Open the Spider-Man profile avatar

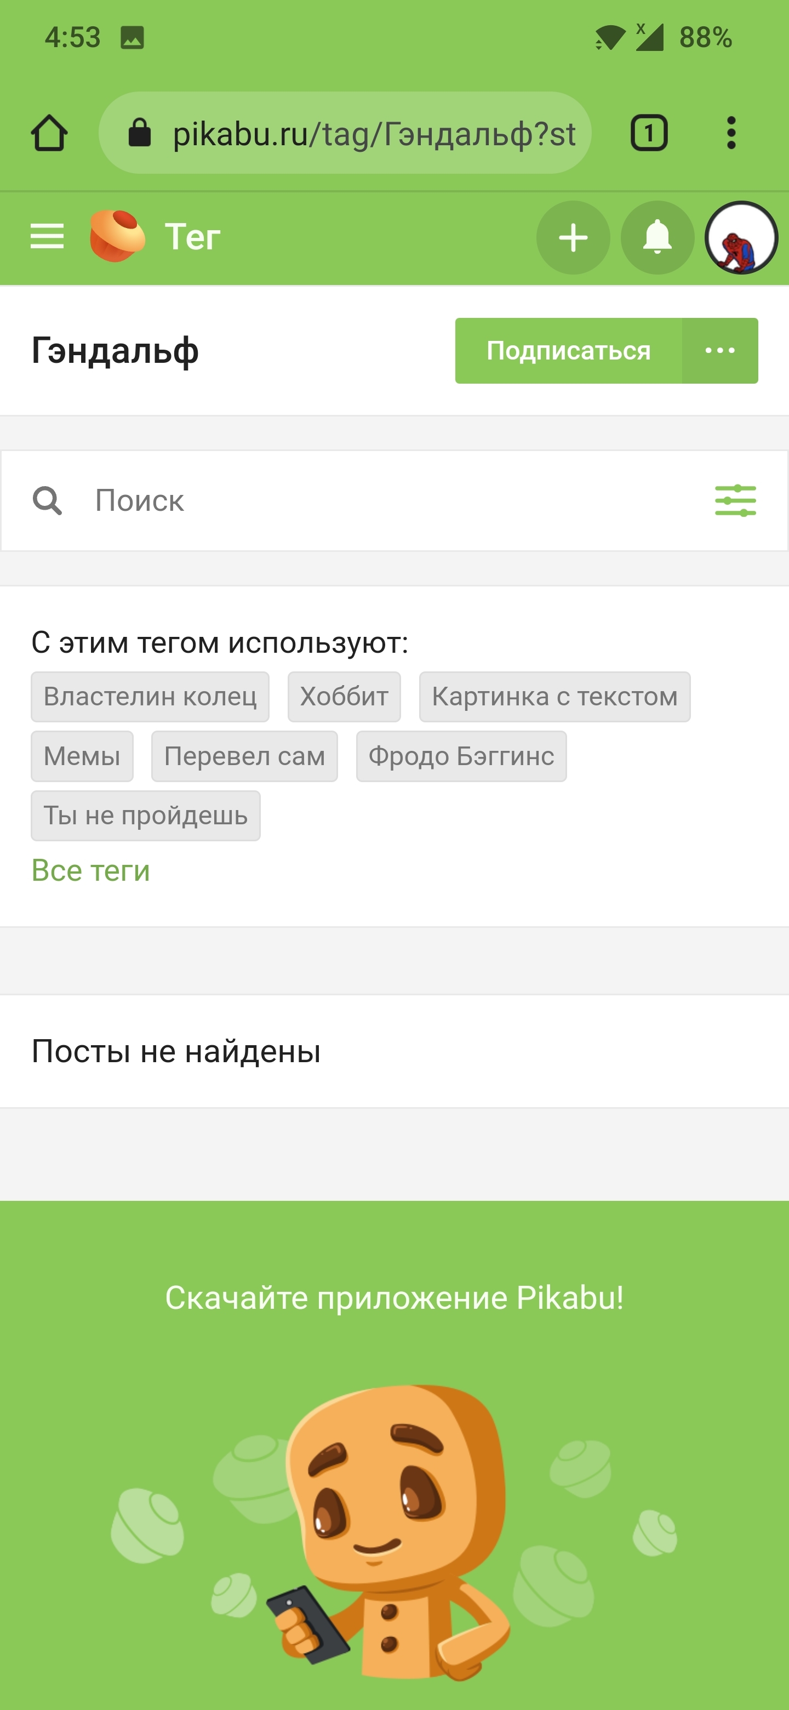741,238
